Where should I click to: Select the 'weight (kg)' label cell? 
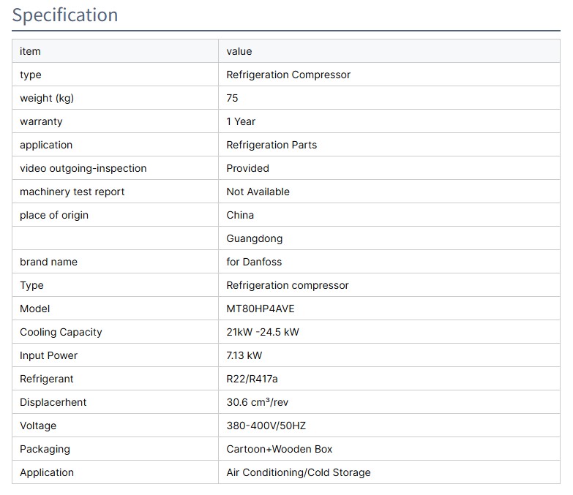[47, 98]
